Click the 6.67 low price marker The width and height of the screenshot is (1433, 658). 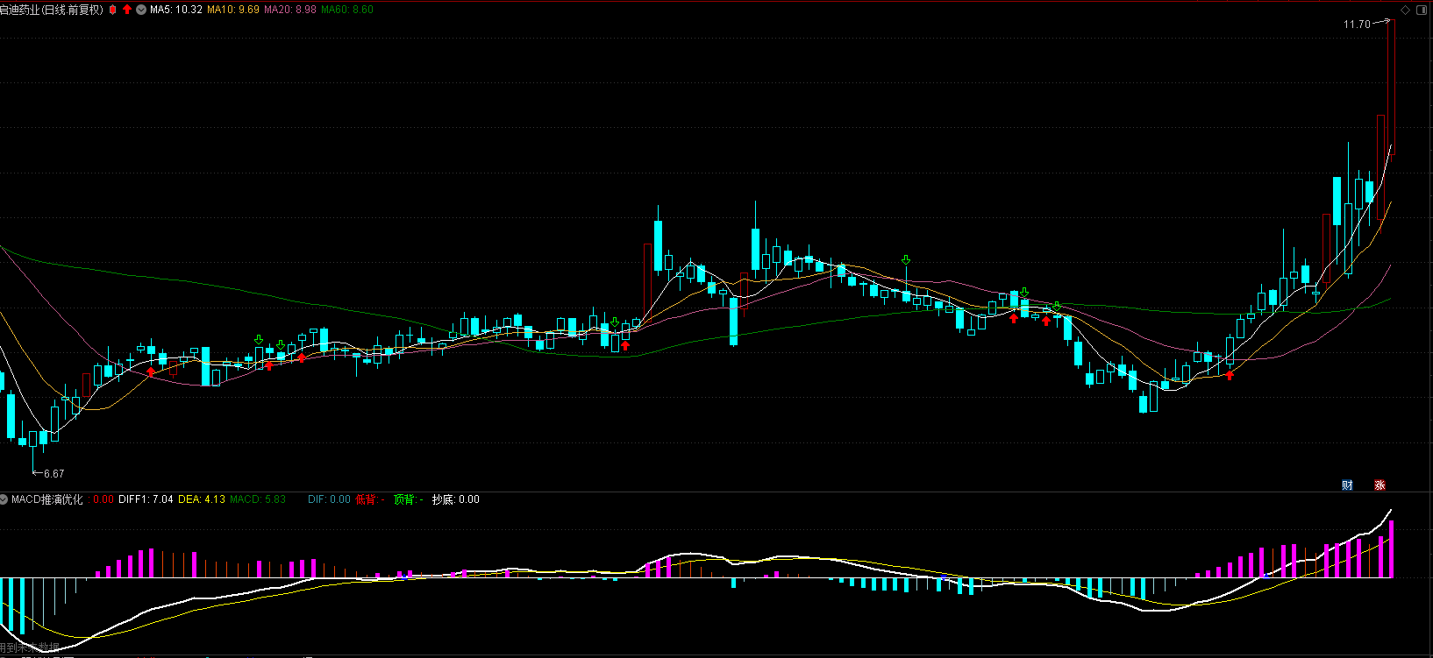(53, 474)
